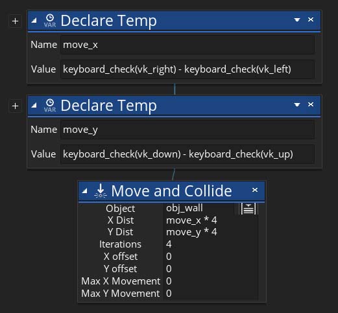This screenshot has height=313, width=338.
Task: Edit the Name field containing move_y
Action: tap(187, 130)
